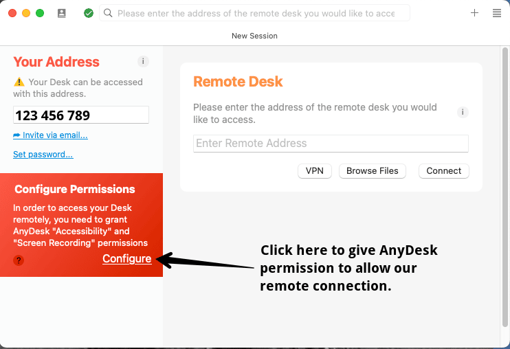
Task: Click the Browse Files button
Action: pyautogui.click(x=372, y=171)
